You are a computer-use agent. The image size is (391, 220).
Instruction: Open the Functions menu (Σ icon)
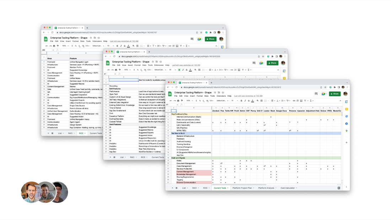pos(310,100)
